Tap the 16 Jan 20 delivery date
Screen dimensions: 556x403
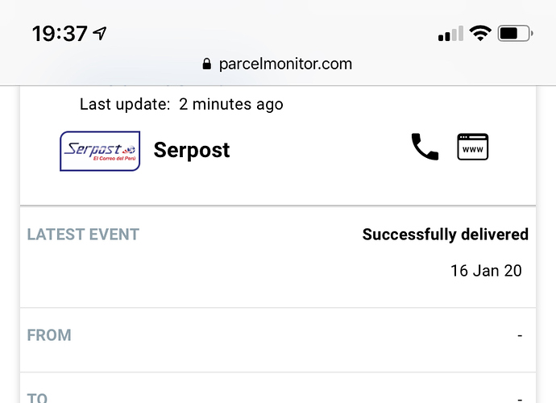[x=486, y=271]
